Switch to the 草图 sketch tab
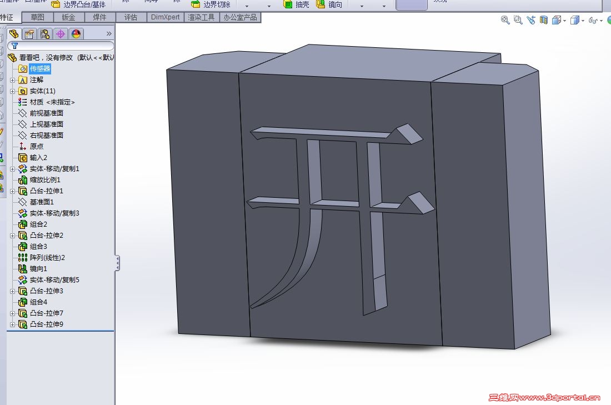Viewport: 611px width, 405px height. (x=37, y=17)
